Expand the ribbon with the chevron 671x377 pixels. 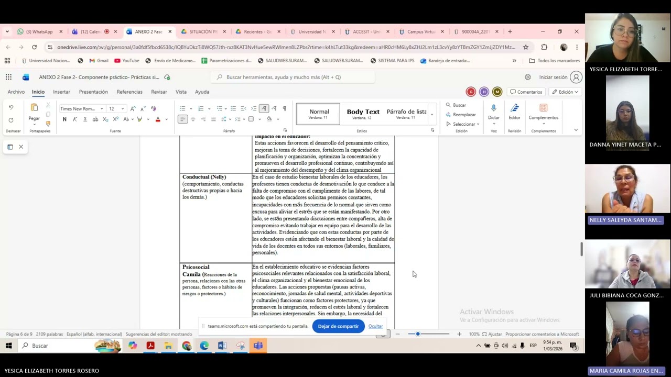coord(576,130)
